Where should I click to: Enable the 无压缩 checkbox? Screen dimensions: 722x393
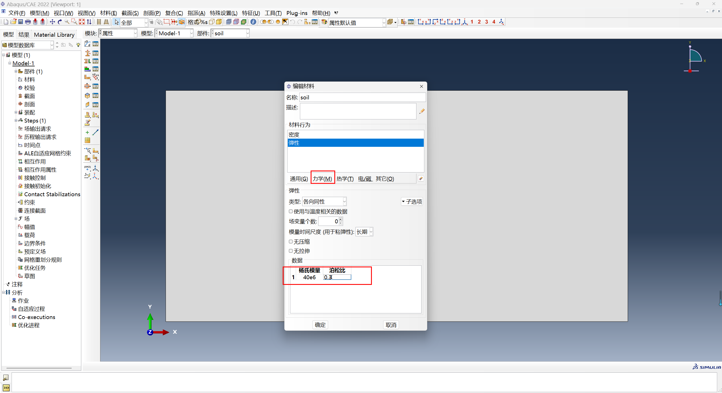tap(291, 242)
